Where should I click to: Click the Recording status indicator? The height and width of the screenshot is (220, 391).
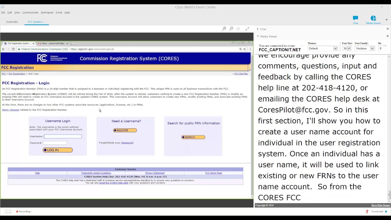[24, 211]
